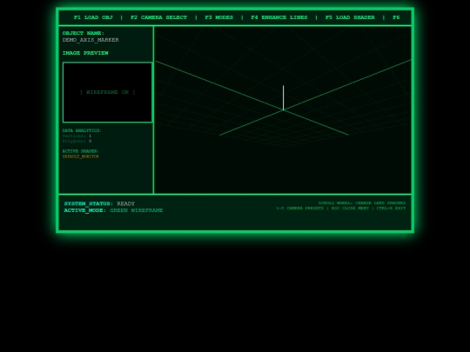Click F5 LOAD SHADER in top bar
The width and height of the screenshot is (470, 352).
[350, 17]
